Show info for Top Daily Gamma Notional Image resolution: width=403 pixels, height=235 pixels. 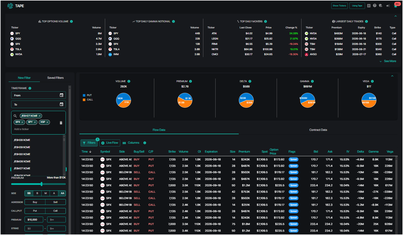173,21
